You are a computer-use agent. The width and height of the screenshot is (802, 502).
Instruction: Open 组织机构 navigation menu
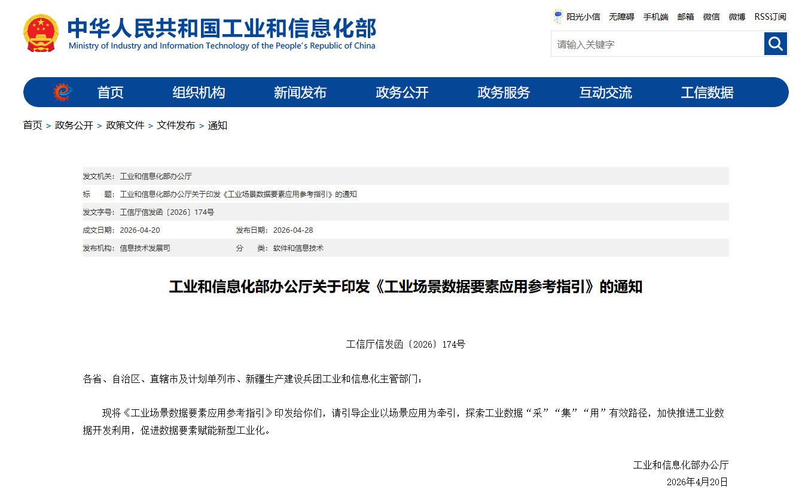(x=199, y=93)
